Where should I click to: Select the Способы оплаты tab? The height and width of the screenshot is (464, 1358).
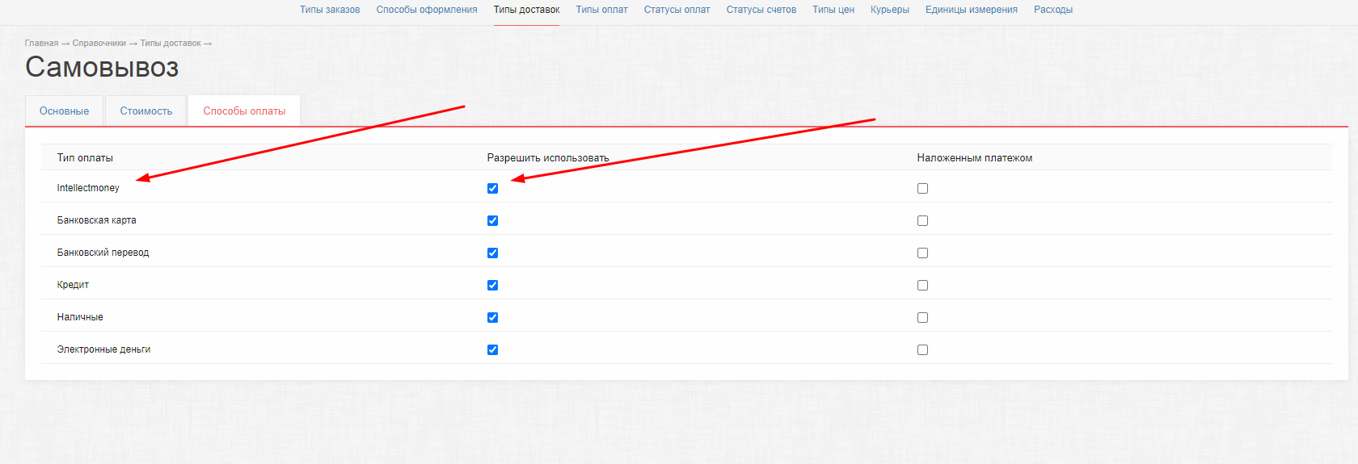[x=244, y=111]
